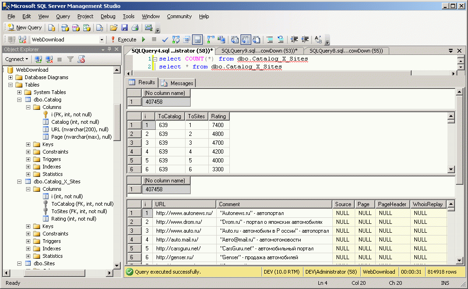The height and width of the screenshot is (289, 468).
Task: Click the Open File folder icon
Action: click(113, 28)
